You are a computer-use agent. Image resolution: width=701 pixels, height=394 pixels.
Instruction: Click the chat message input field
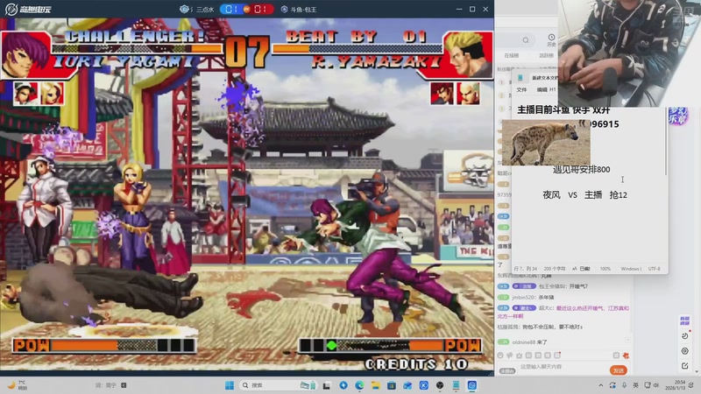click(563, 367)
